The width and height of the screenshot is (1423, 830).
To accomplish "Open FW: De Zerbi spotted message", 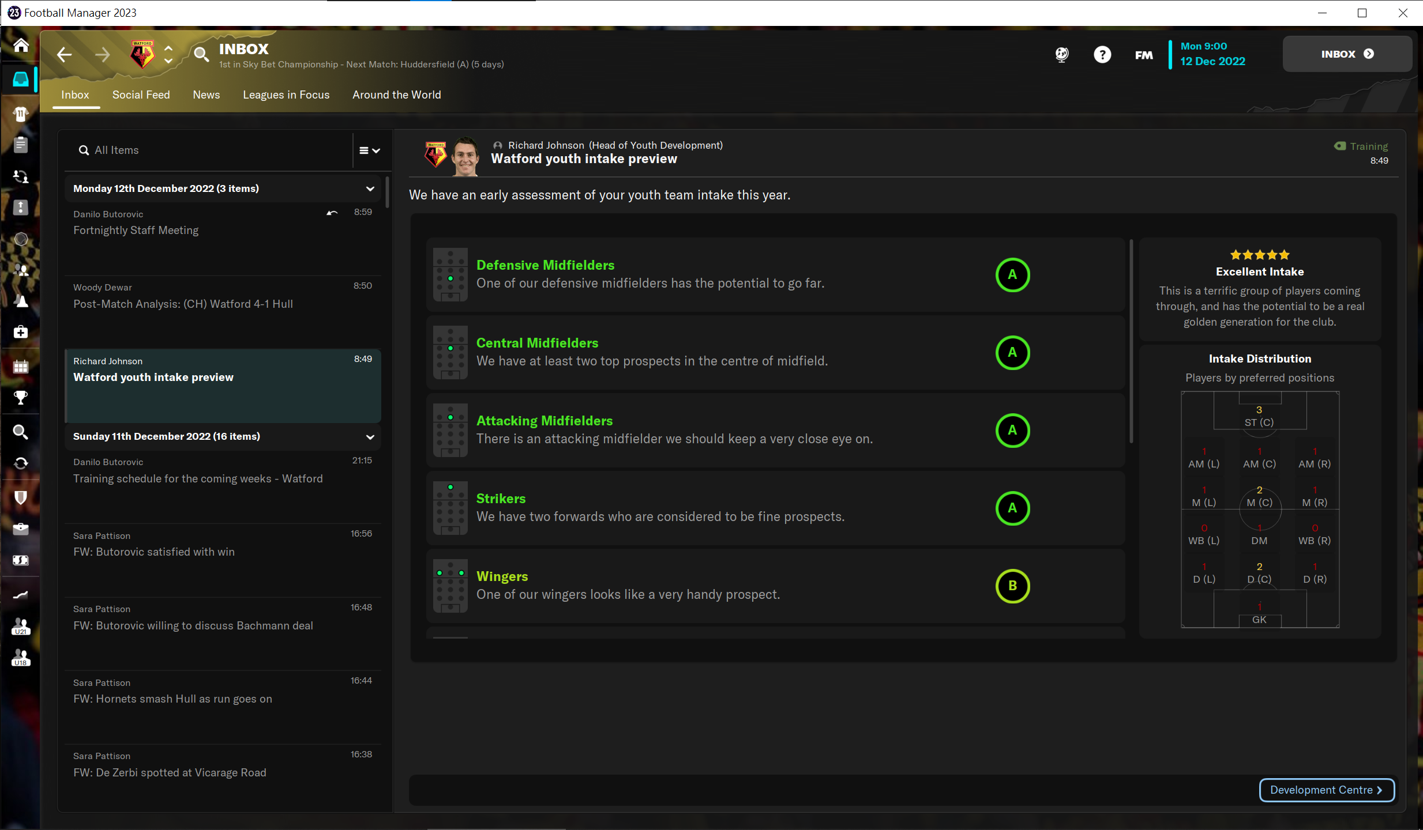I will point(223,778).
